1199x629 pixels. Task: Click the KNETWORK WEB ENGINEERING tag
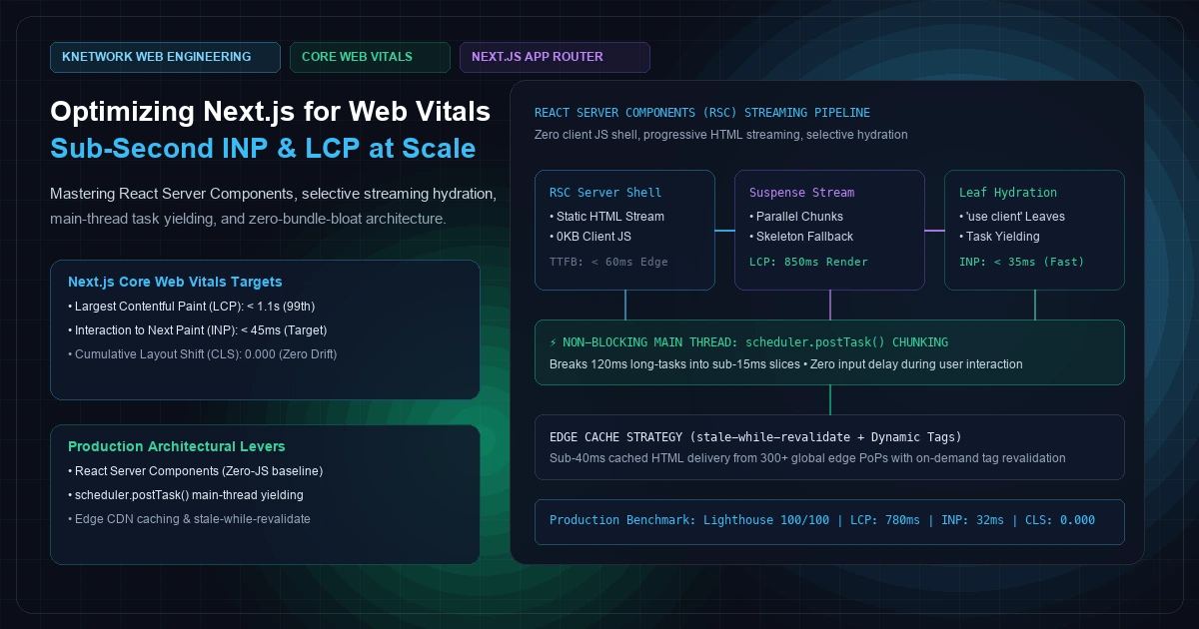tap(165, 57)
